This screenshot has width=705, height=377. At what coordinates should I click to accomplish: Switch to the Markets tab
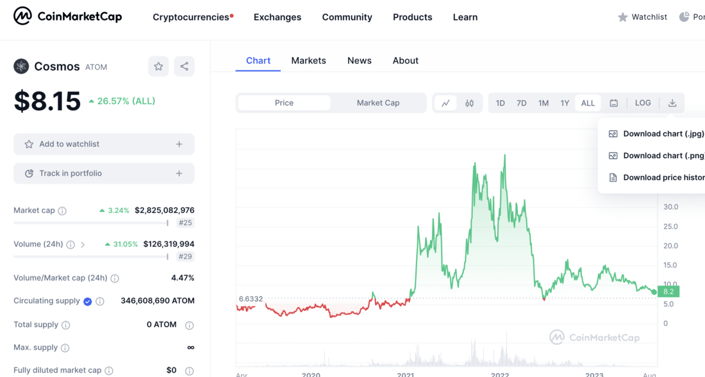coord(308,61)
